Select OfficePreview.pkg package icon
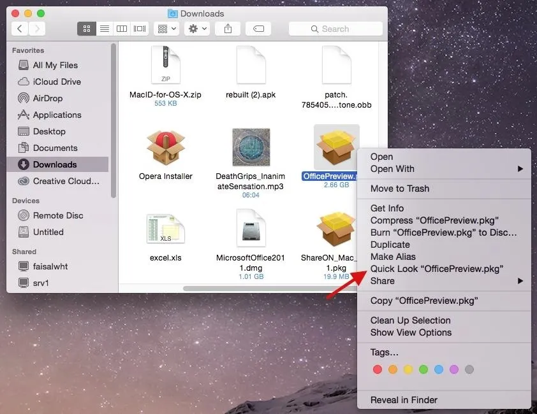 [336, 148]
